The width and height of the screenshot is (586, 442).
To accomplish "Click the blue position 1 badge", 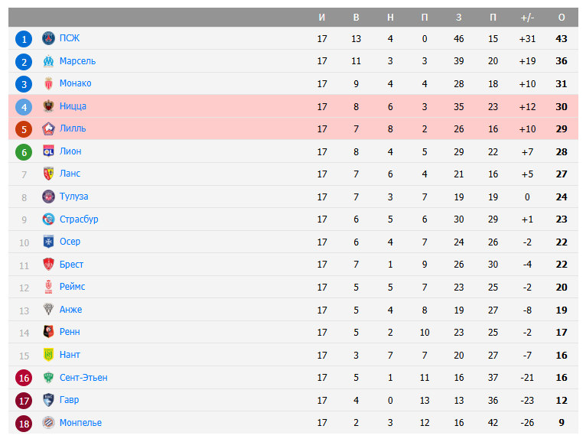I will 24,39.
